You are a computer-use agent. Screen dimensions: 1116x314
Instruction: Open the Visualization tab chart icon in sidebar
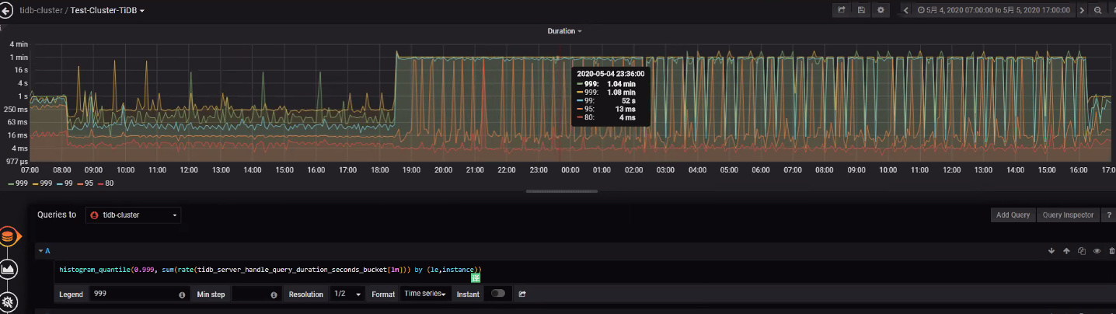[x=9, y=269]
